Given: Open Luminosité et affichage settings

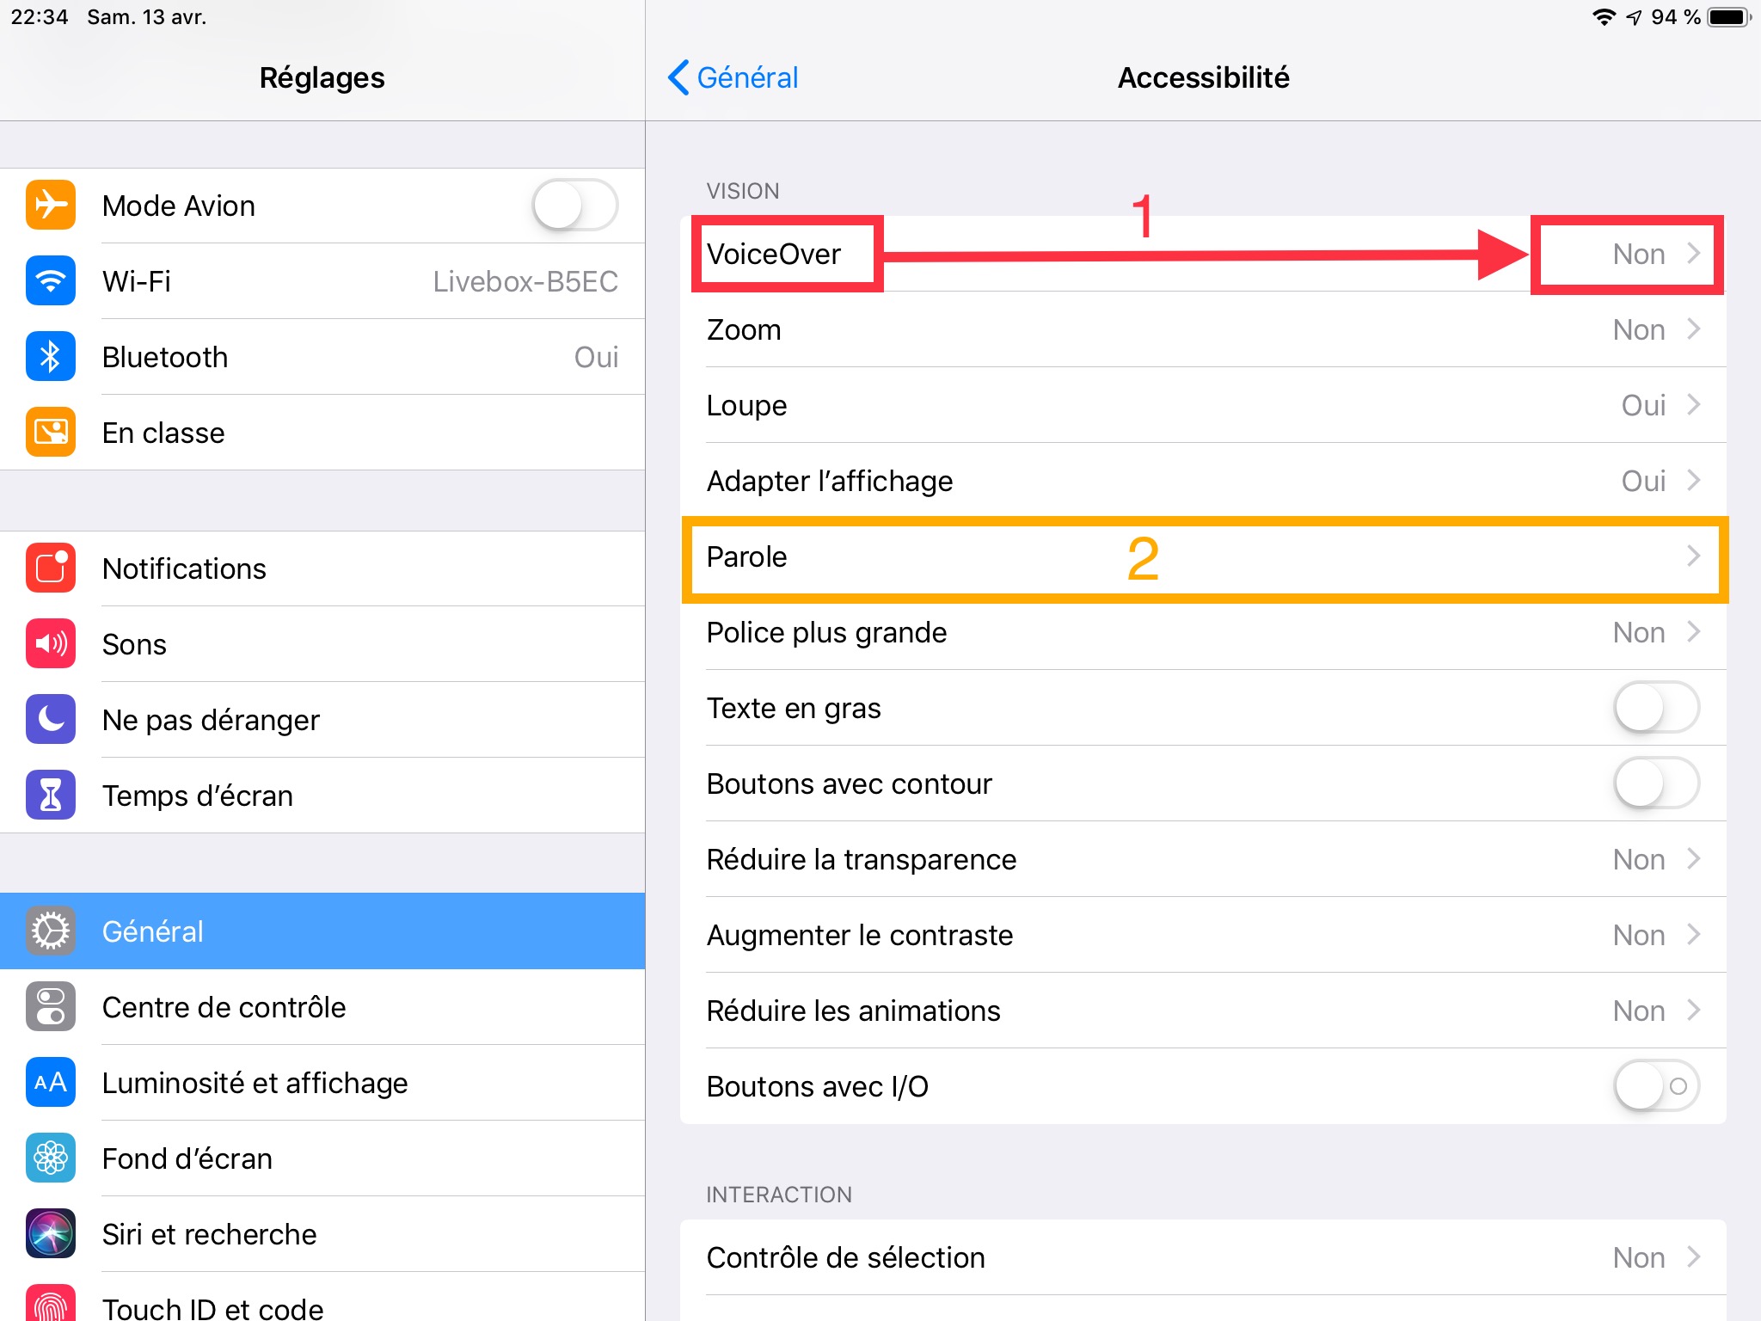Looking at the screenshot, I should click(255, 1083).
